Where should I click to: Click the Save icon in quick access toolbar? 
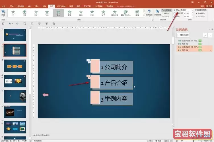click(3, 24)
